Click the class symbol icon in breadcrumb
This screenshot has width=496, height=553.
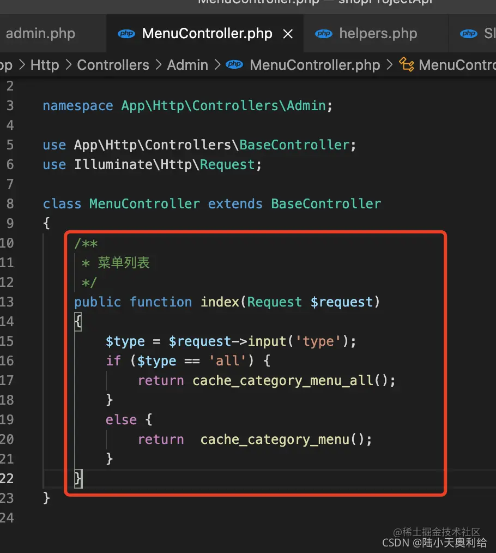[x=407, y=64]
